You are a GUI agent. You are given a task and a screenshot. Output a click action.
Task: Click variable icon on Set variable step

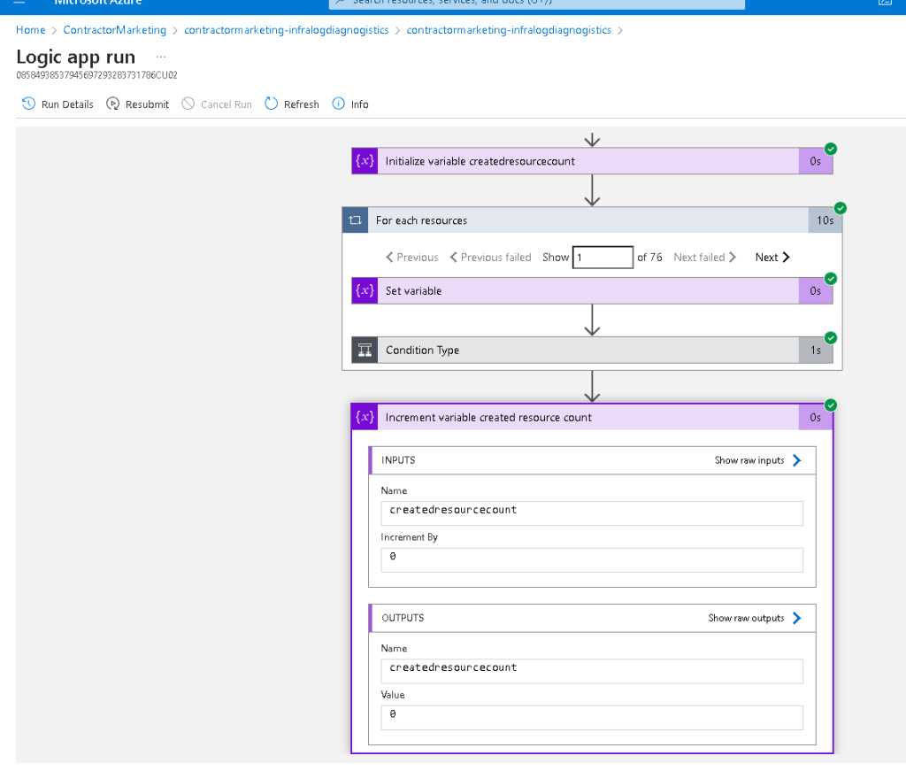pyautogui.click(x=365, y=290)
